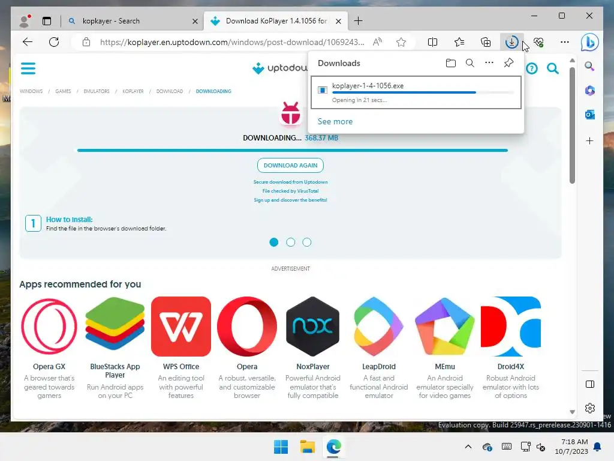This screenshot has width=614, height=461.
Task: Add a sidebar app with plus
Action: tap(590, 140)
